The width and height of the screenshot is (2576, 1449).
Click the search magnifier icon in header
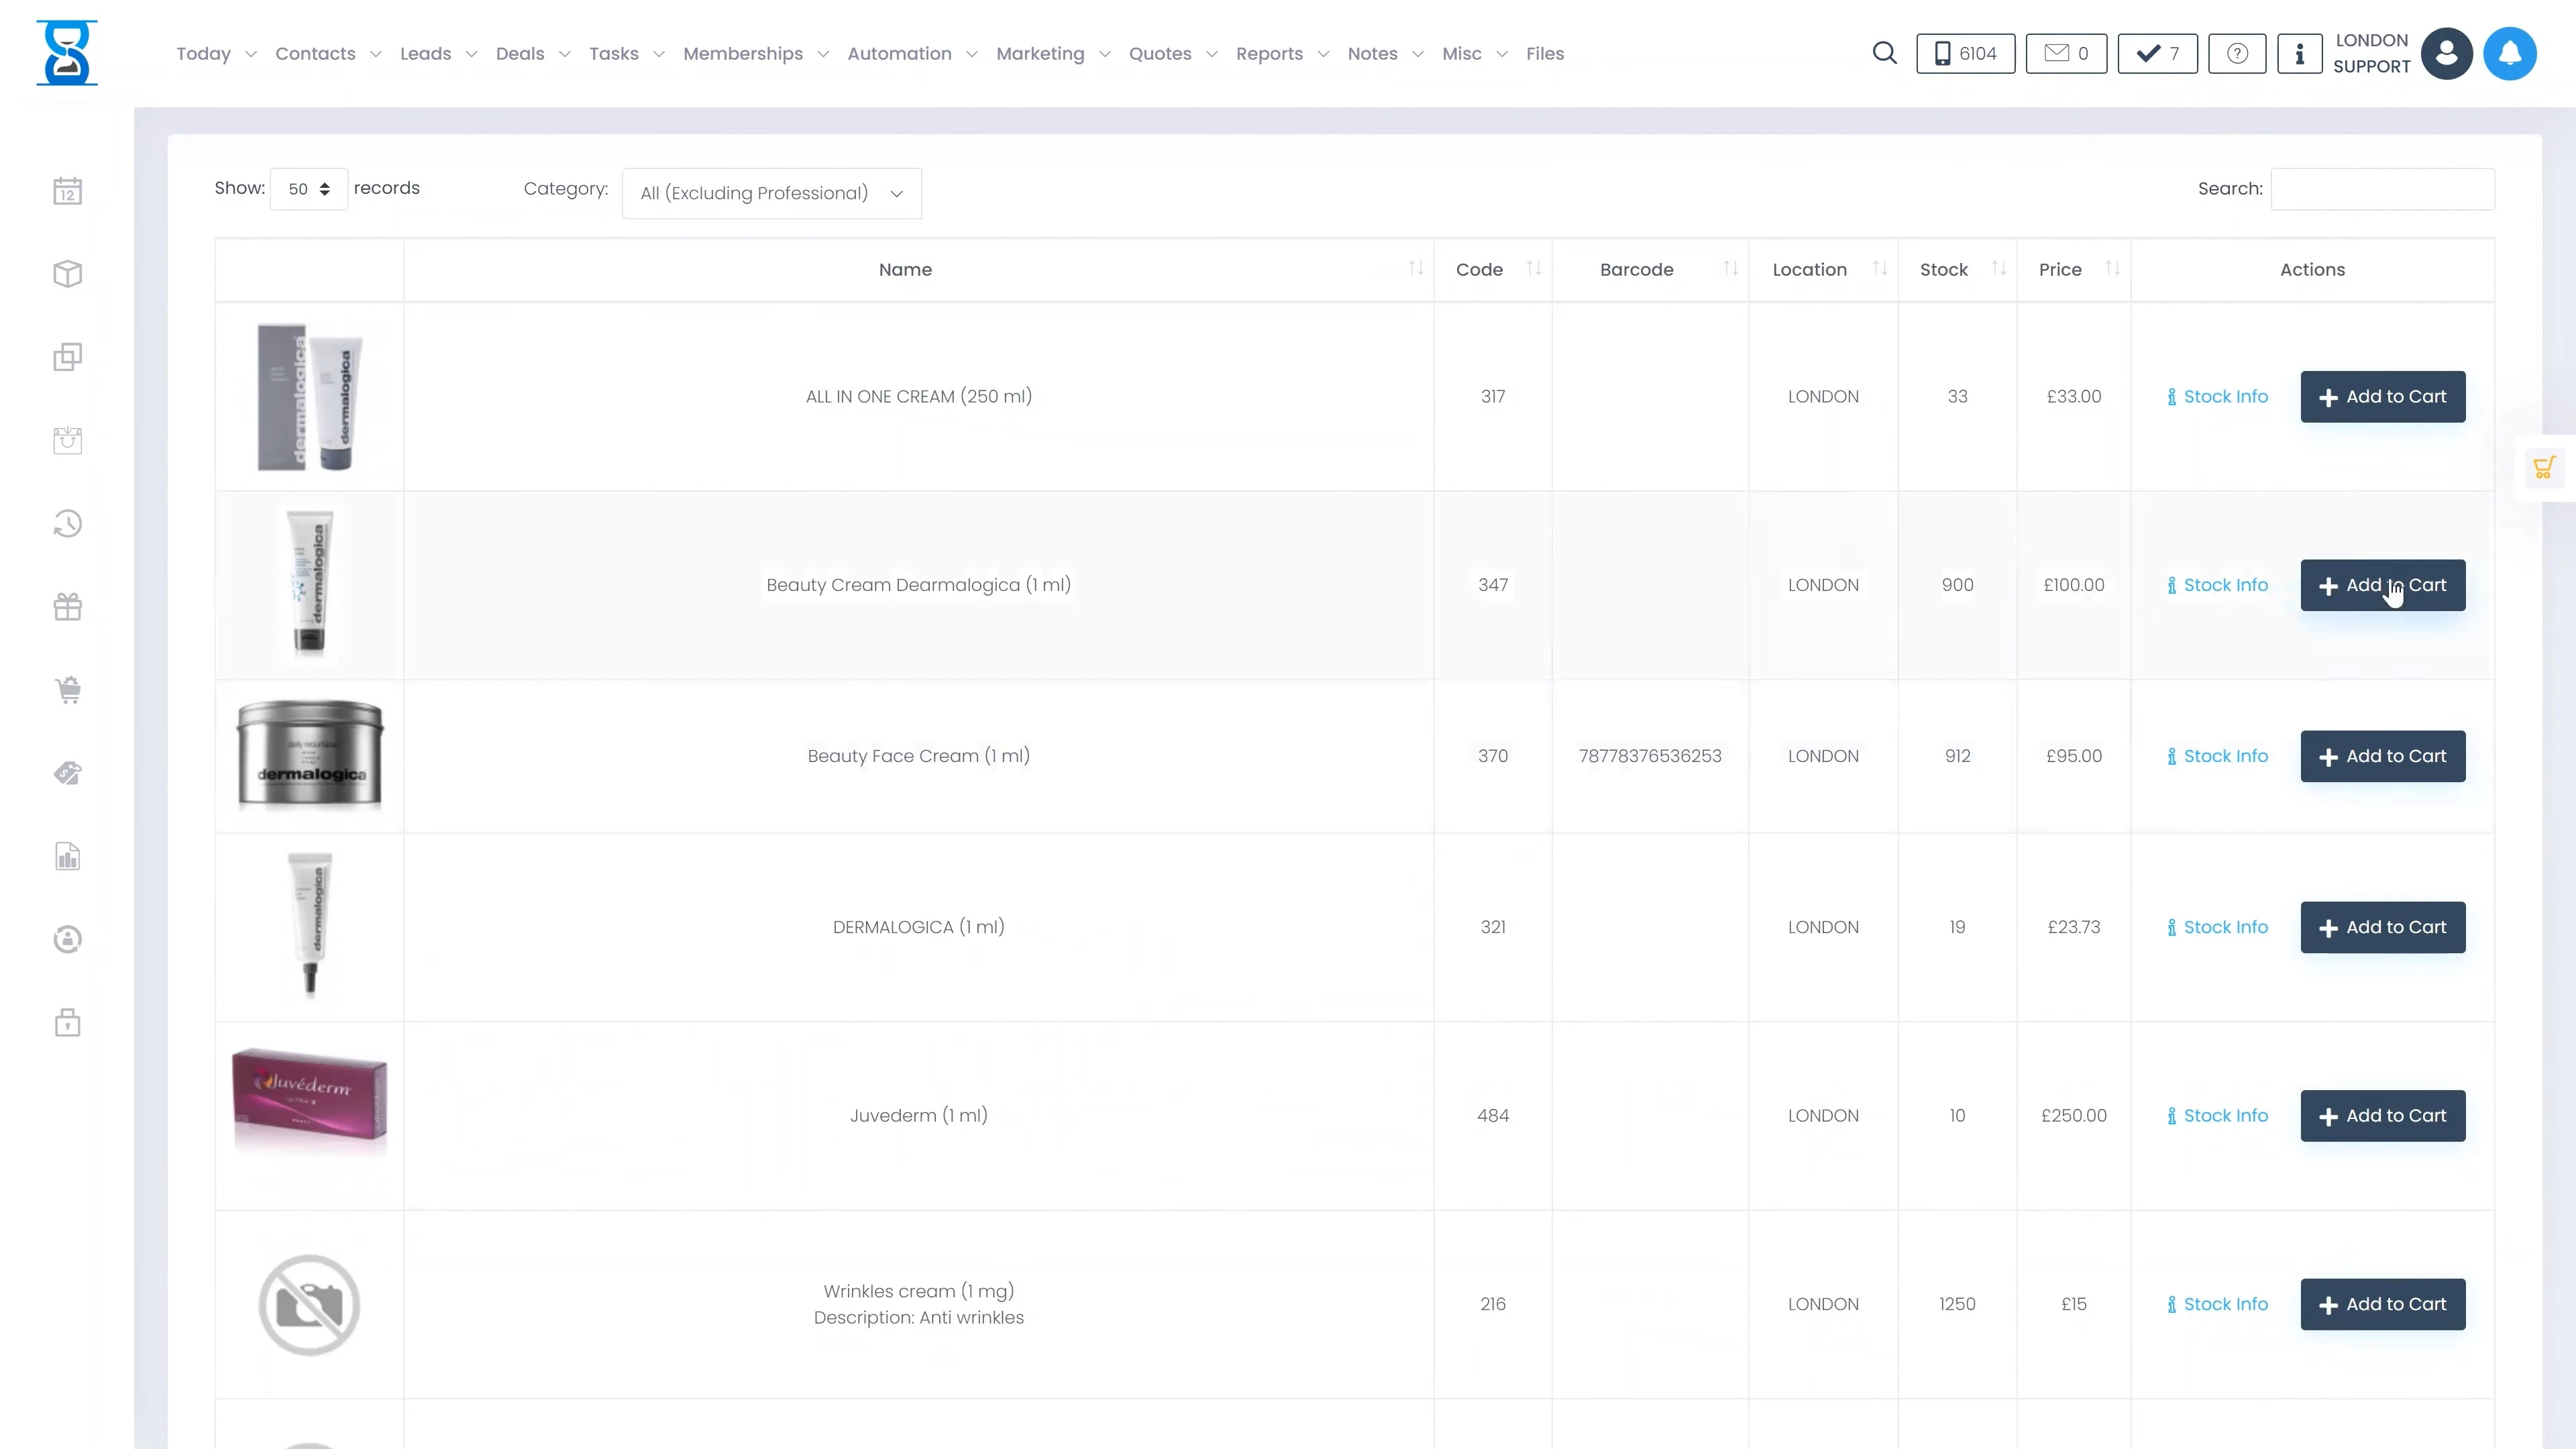coord(1884,53)
